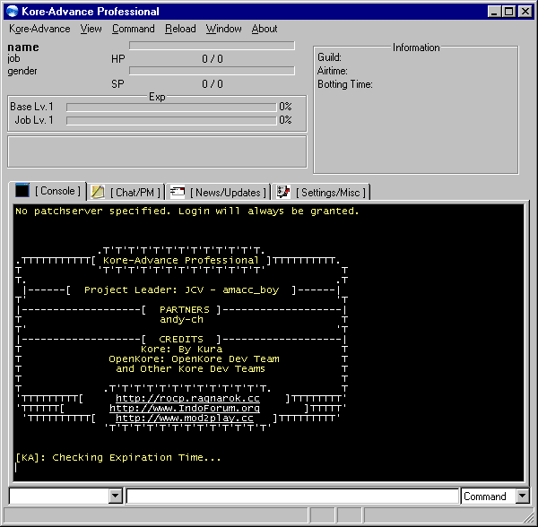538x527 pixels.
Task: Open the About menu
Action: pyautogui.click(x=265, y=29)
